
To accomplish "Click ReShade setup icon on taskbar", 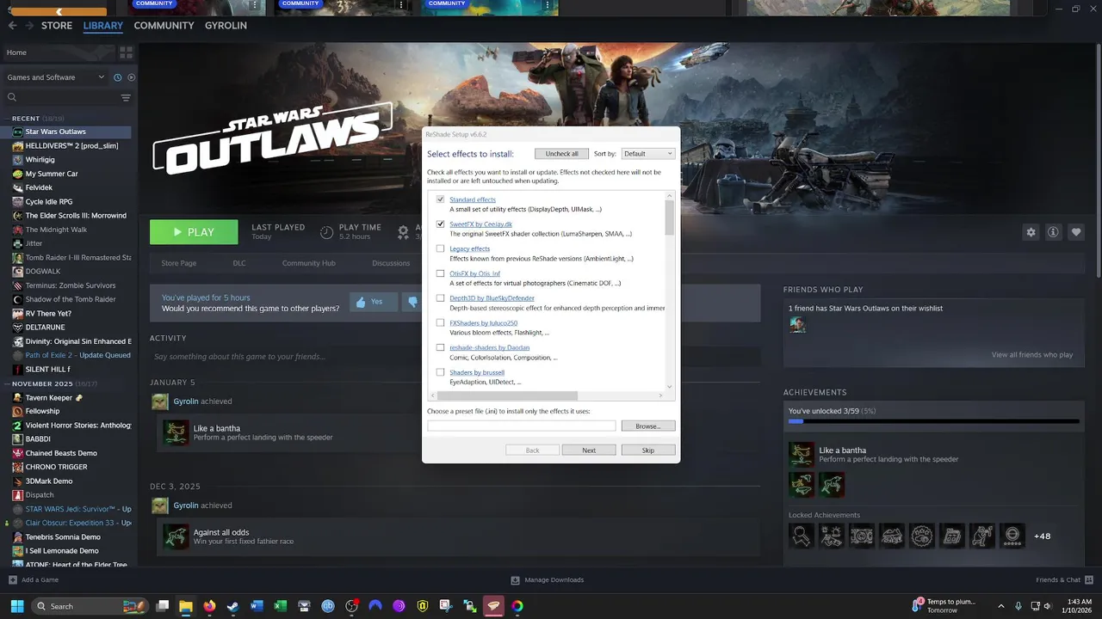I will (x=493, y=606).
